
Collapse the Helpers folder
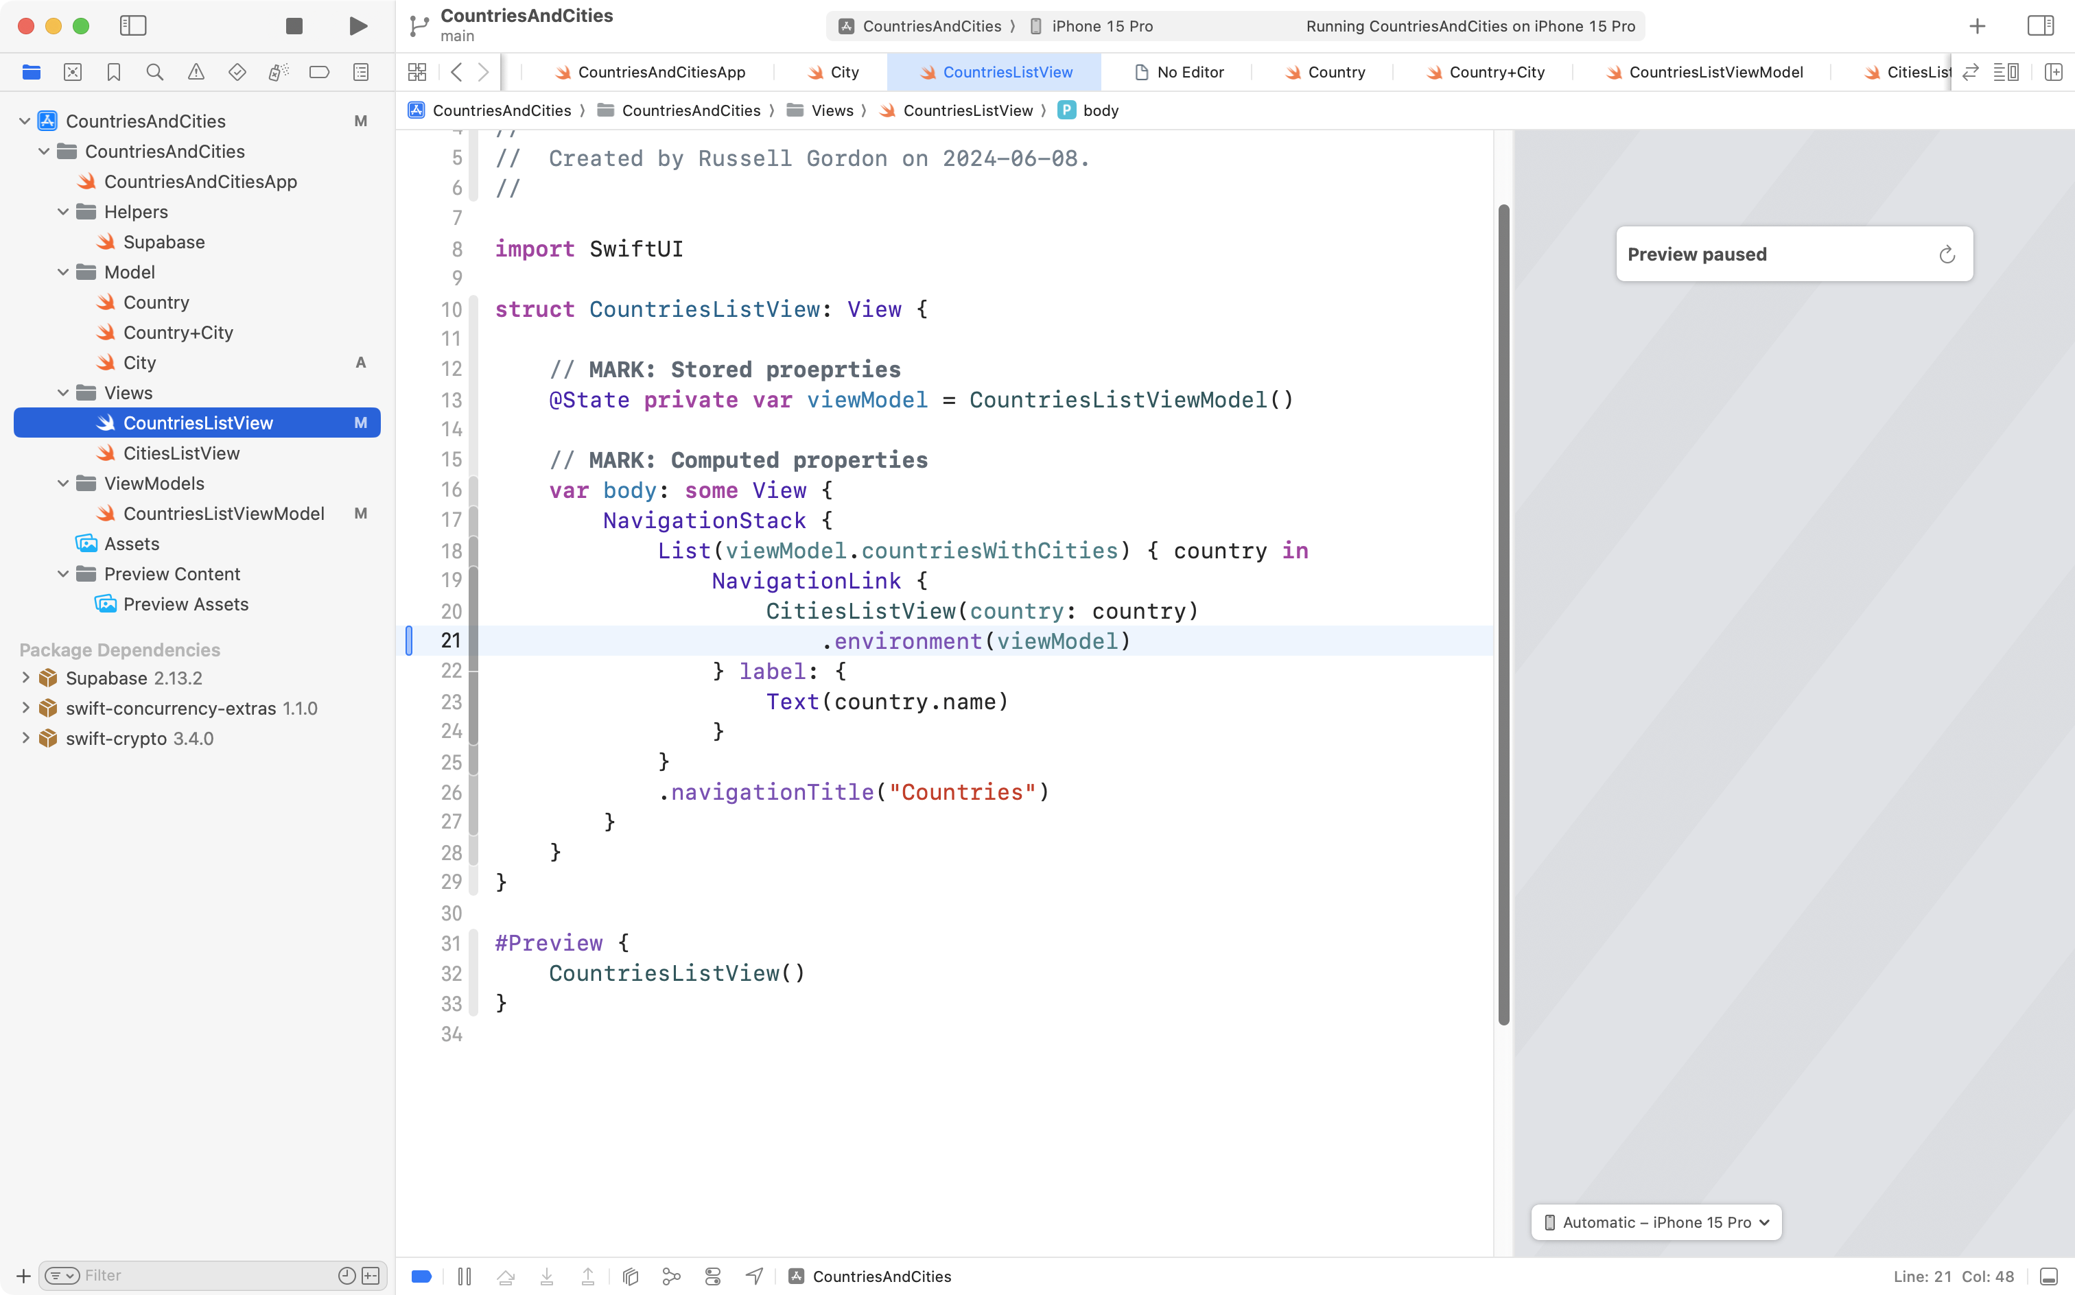pos(63,211)
